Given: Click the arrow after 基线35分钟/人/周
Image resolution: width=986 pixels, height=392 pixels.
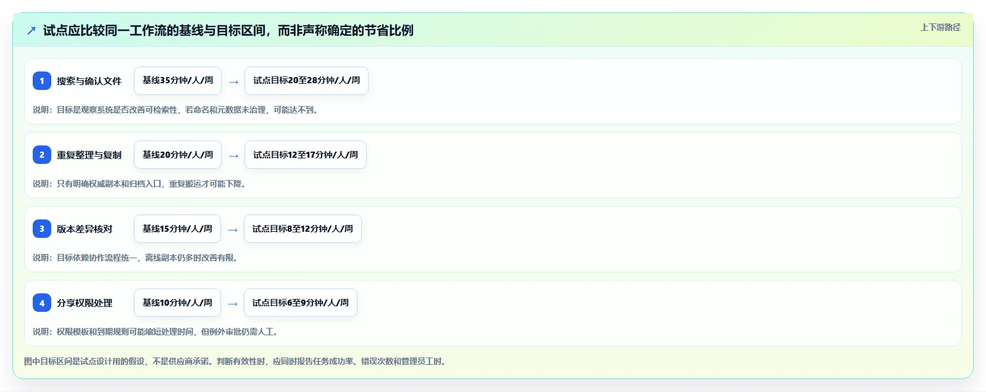Looking at the screenshot, I should tap(233, 81).
